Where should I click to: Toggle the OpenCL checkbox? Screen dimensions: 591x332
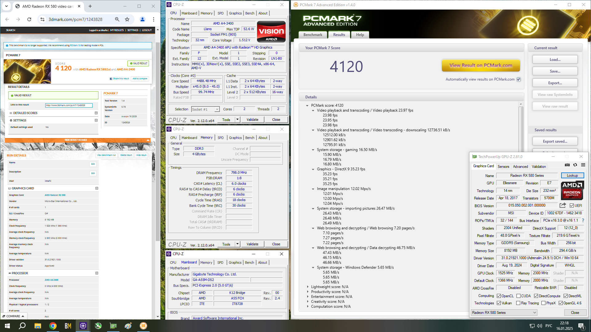pos(499,296)
